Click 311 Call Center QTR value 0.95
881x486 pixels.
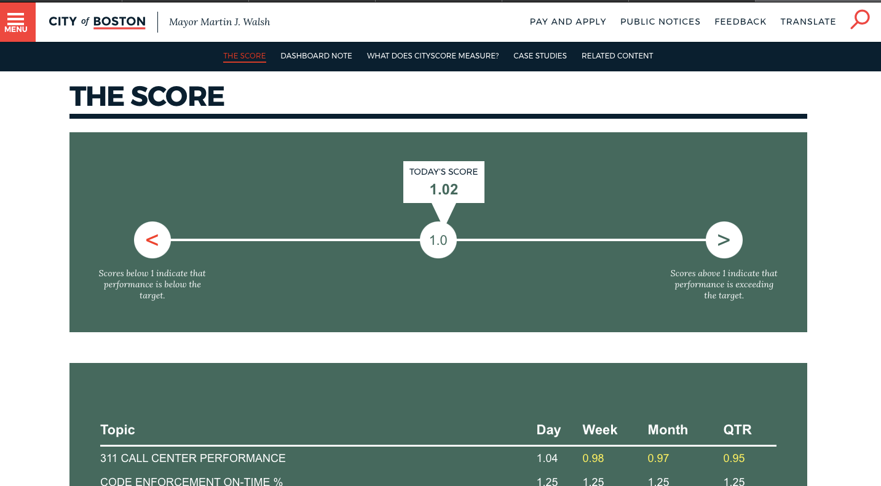[x=734, y=458]
